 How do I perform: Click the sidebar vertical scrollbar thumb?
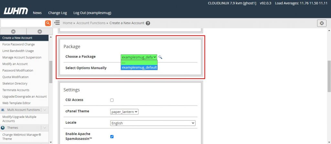pyautogui.click(x=51, y=72)
